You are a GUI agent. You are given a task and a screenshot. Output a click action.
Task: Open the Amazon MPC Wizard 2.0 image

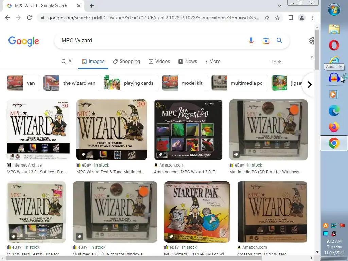tap(188, 130)
